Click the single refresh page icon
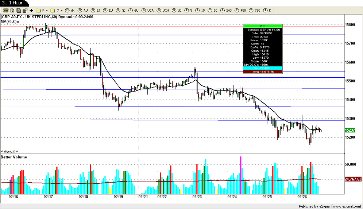This screenshot has height=209, width=363. (12, 11)
